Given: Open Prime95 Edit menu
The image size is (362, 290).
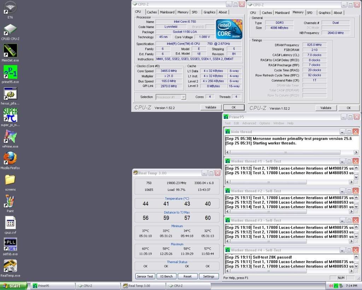Looking at the screenshot, I should click(237, 123).
